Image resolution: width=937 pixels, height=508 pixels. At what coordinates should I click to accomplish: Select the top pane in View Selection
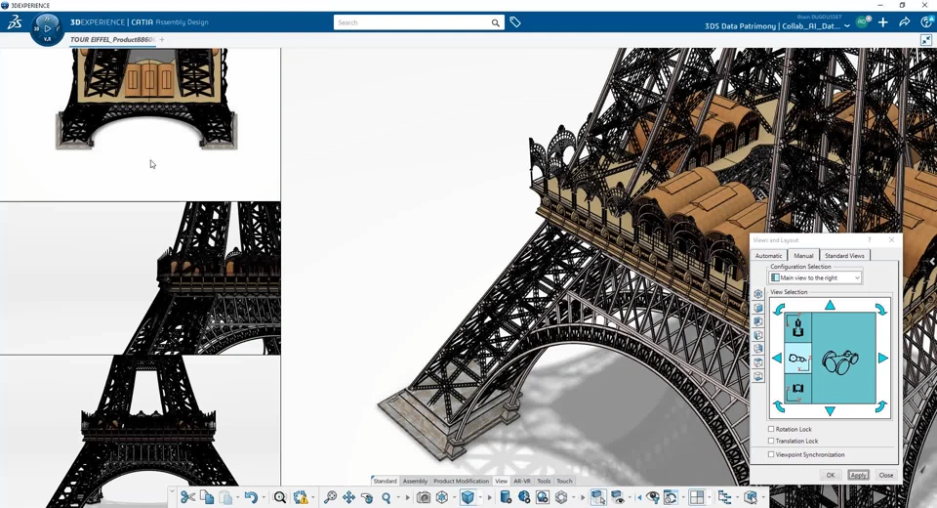tap(797, 327)
